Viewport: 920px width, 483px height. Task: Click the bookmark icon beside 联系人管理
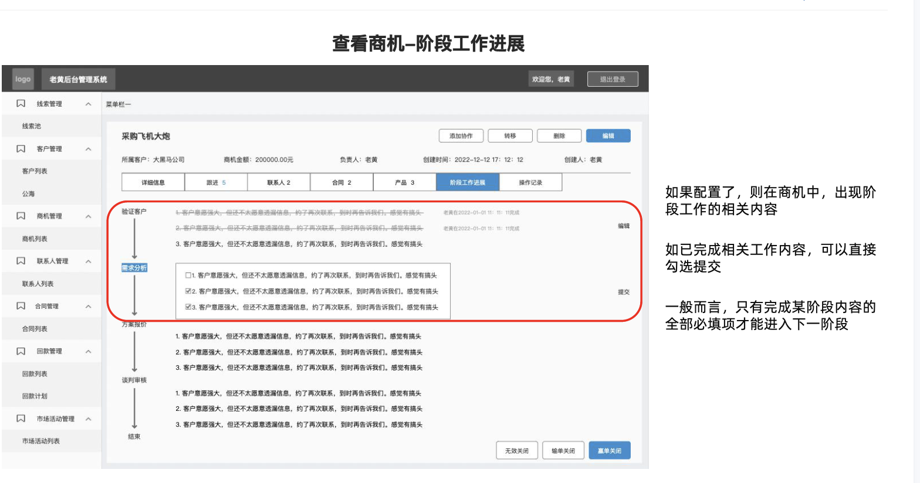pos(21,261)
